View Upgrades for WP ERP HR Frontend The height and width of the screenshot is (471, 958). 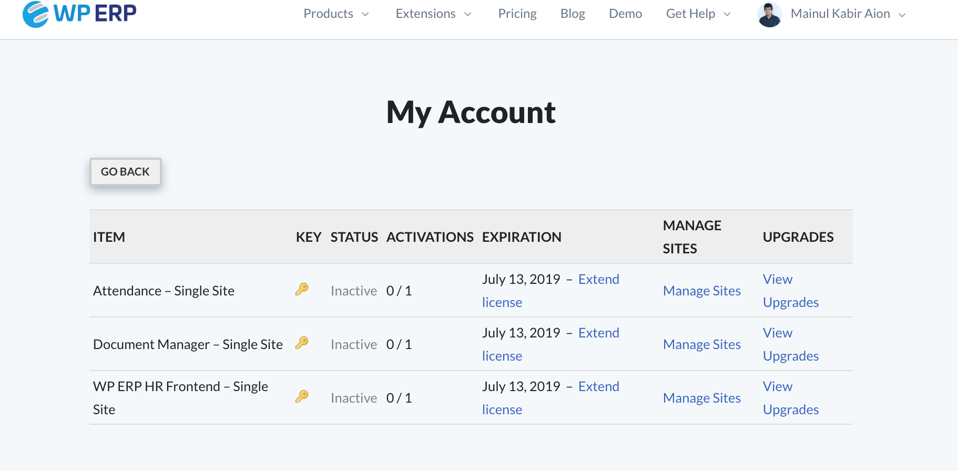[791, 398]
